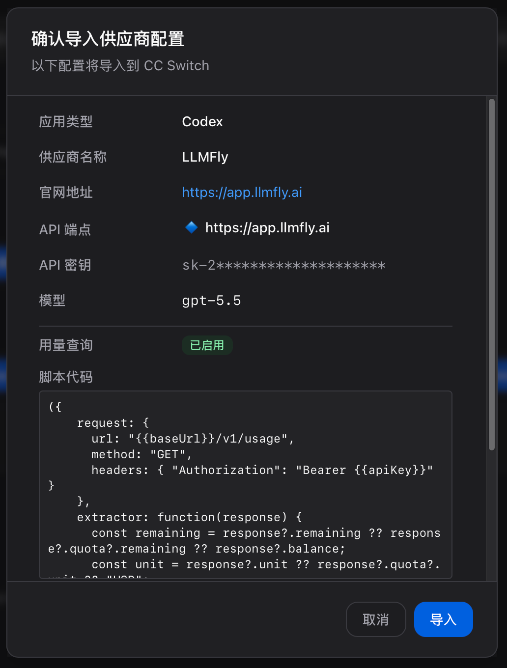Click the dialog's vertical scrollbar

coord(491,275)
